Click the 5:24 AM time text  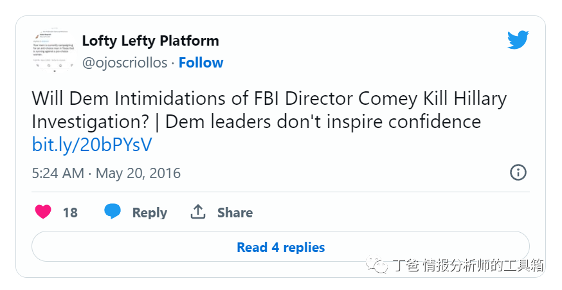pyautogui.click(x=58, y=173)
